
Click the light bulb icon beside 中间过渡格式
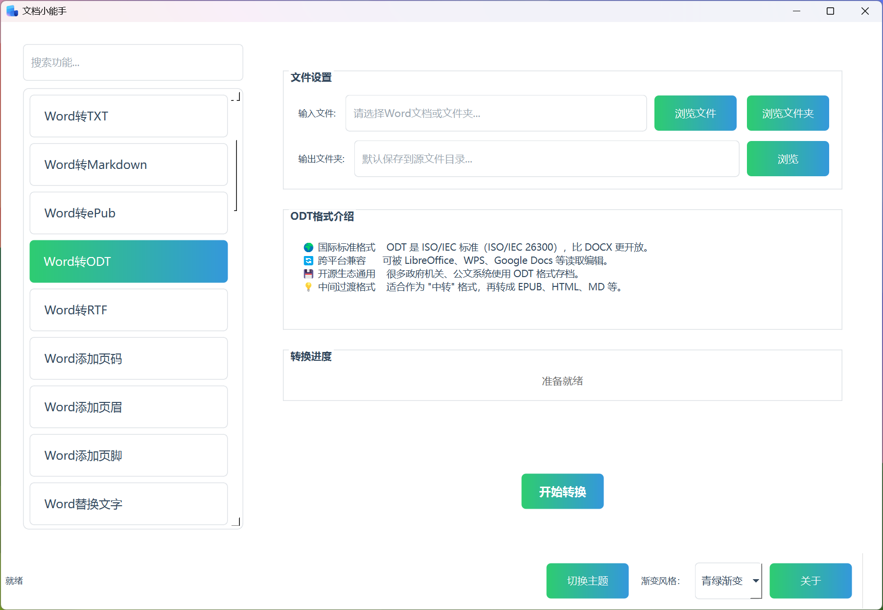coord(308,287)
